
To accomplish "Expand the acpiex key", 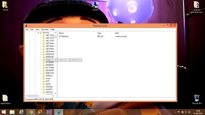I will tap(41, 84).
